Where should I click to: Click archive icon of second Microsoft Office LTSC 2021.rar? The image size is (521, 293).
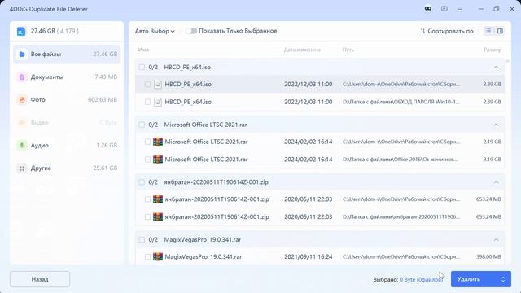coord(158,160)
